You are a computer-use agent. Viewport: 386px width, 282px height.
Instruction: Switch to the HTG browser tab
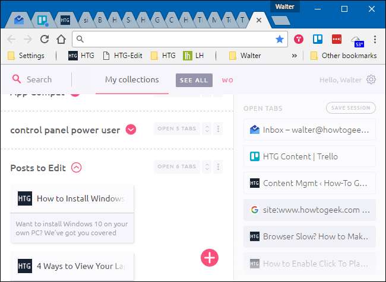pyautogui.click(x=65, y=20)
